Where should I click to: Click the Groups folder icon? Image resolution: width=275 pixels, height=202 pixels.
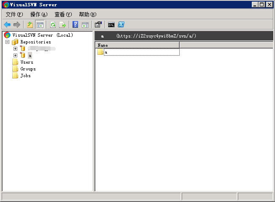(15, 69)
